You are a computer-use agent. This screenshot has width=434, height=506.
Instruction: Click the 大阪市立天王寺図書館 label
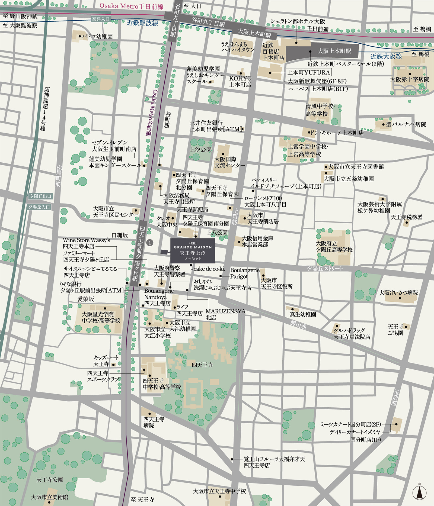(356, 167)
